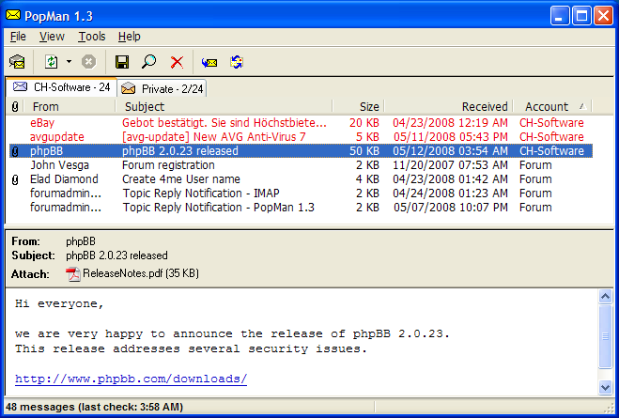Sort messages by the Size column header
Screen dimensions: 619x418
[359, 106]
